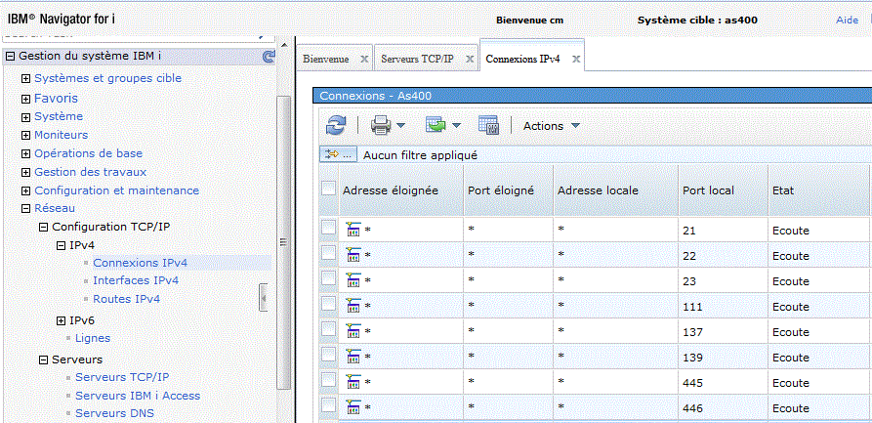The height and width of the screenshot is (423, 872).
Task: Check the box for the port 111 row
Action: [329, 304]
